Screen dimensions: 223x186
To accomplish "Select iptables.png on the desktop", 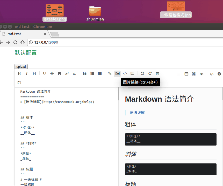I will [55, 13].
